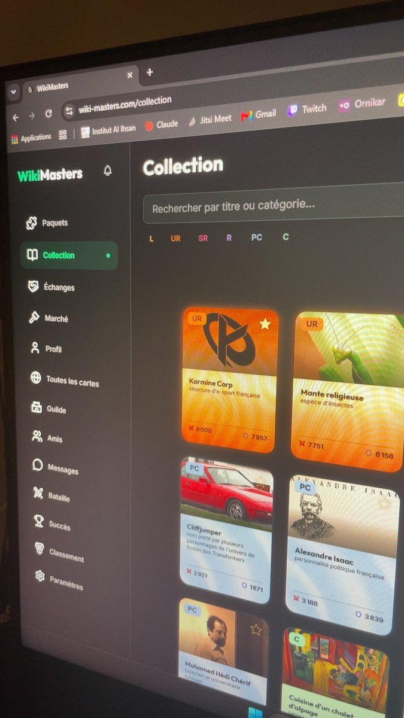This screenshot has height=718, width=404.
Task: Open the Cuisine d'un chalet d'alpage card
Action: 335,671
